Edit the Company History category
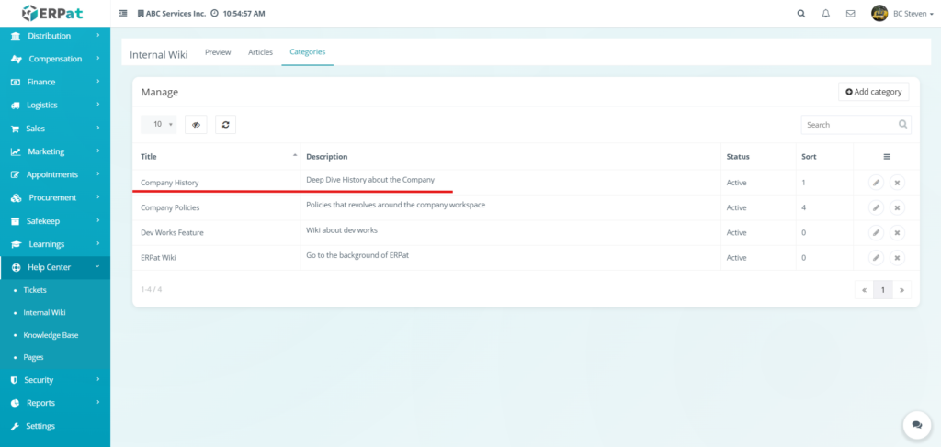Viewport: 941px width, 447px height. 876,183
